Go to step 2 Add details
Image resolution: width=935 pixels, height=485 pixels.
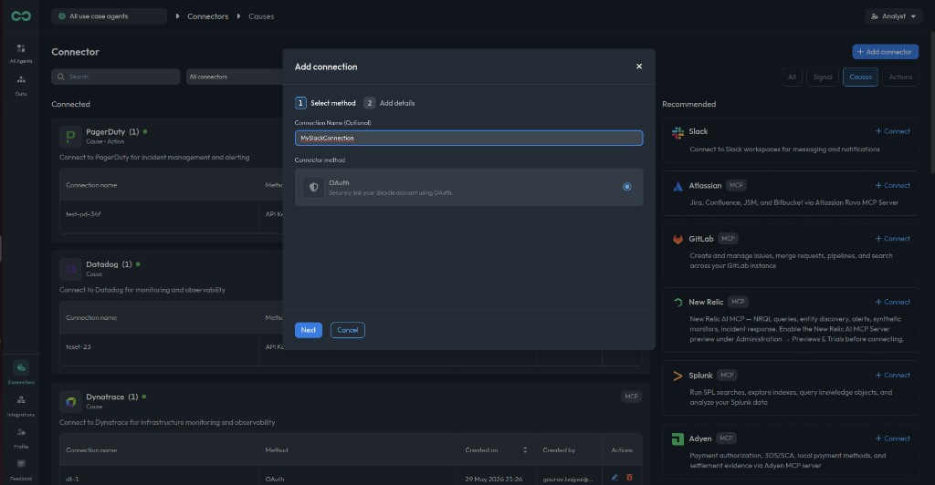coord(389,103)
